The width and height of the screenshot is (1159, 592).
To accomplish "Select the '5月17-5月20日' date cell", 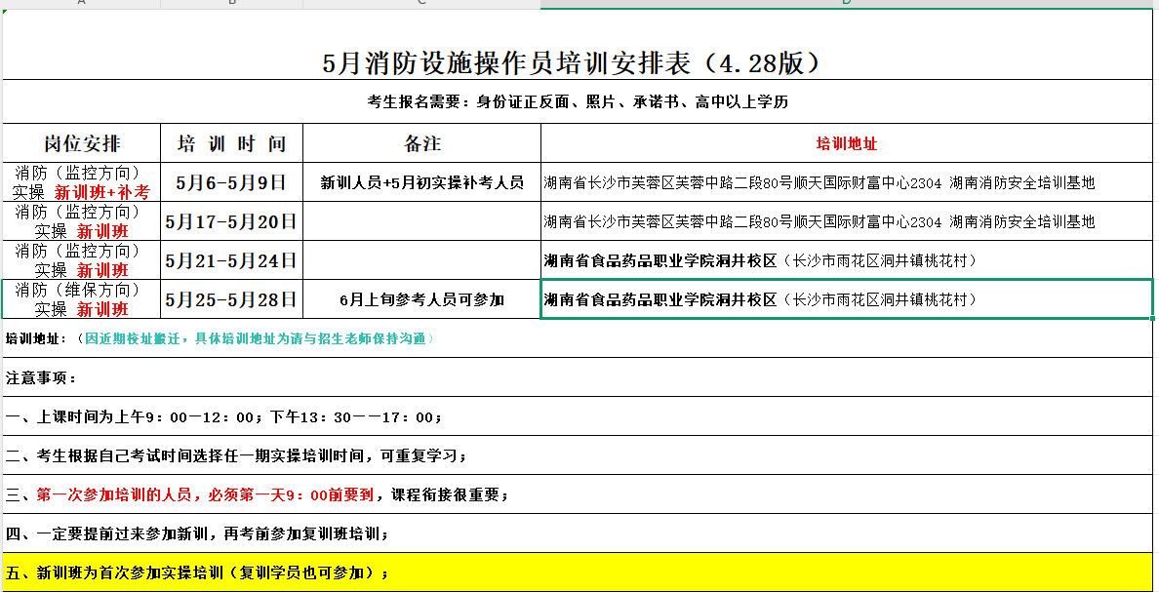I will click(x=231, y=221).
